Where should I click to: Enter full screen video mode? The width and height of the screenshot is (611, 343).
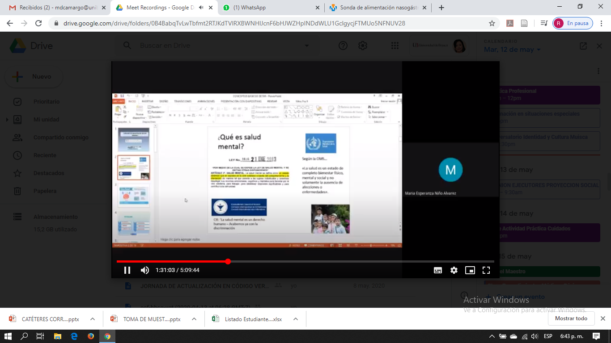pos(486,270)
